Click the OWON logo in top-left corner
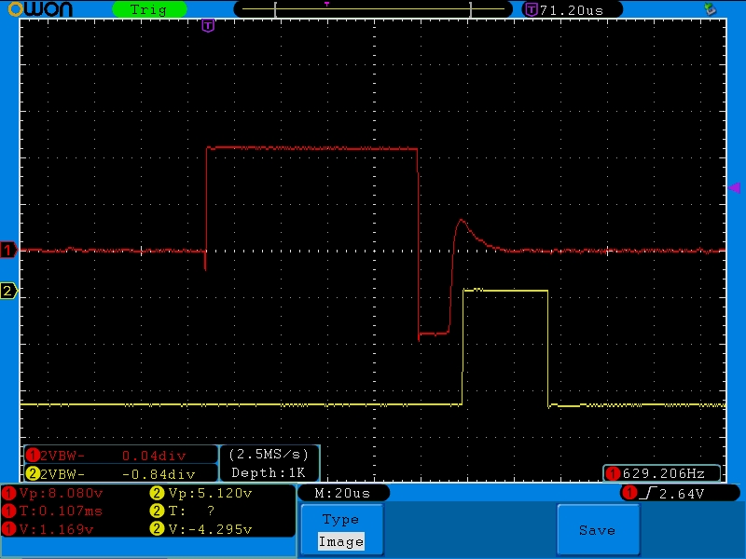 (x=46, y=9)
